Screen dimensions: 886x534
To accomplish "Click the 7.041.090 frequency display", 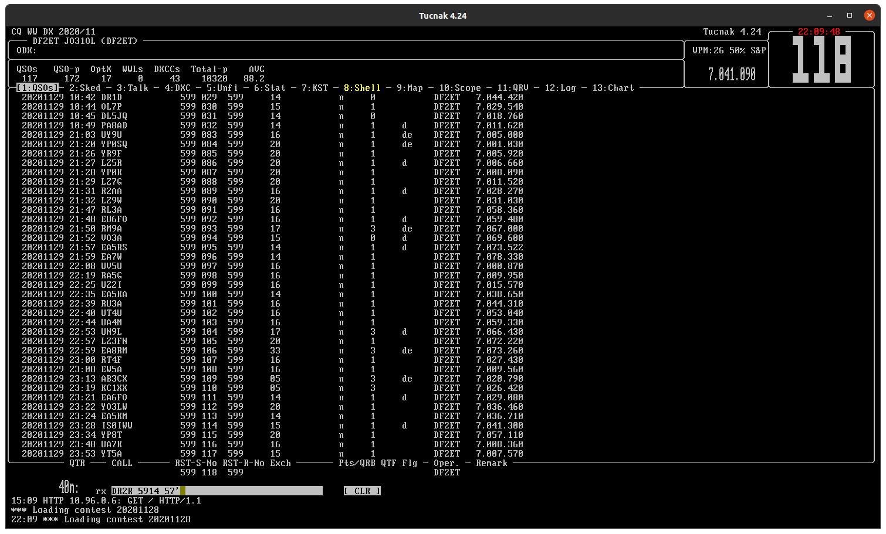I will 732,74.
